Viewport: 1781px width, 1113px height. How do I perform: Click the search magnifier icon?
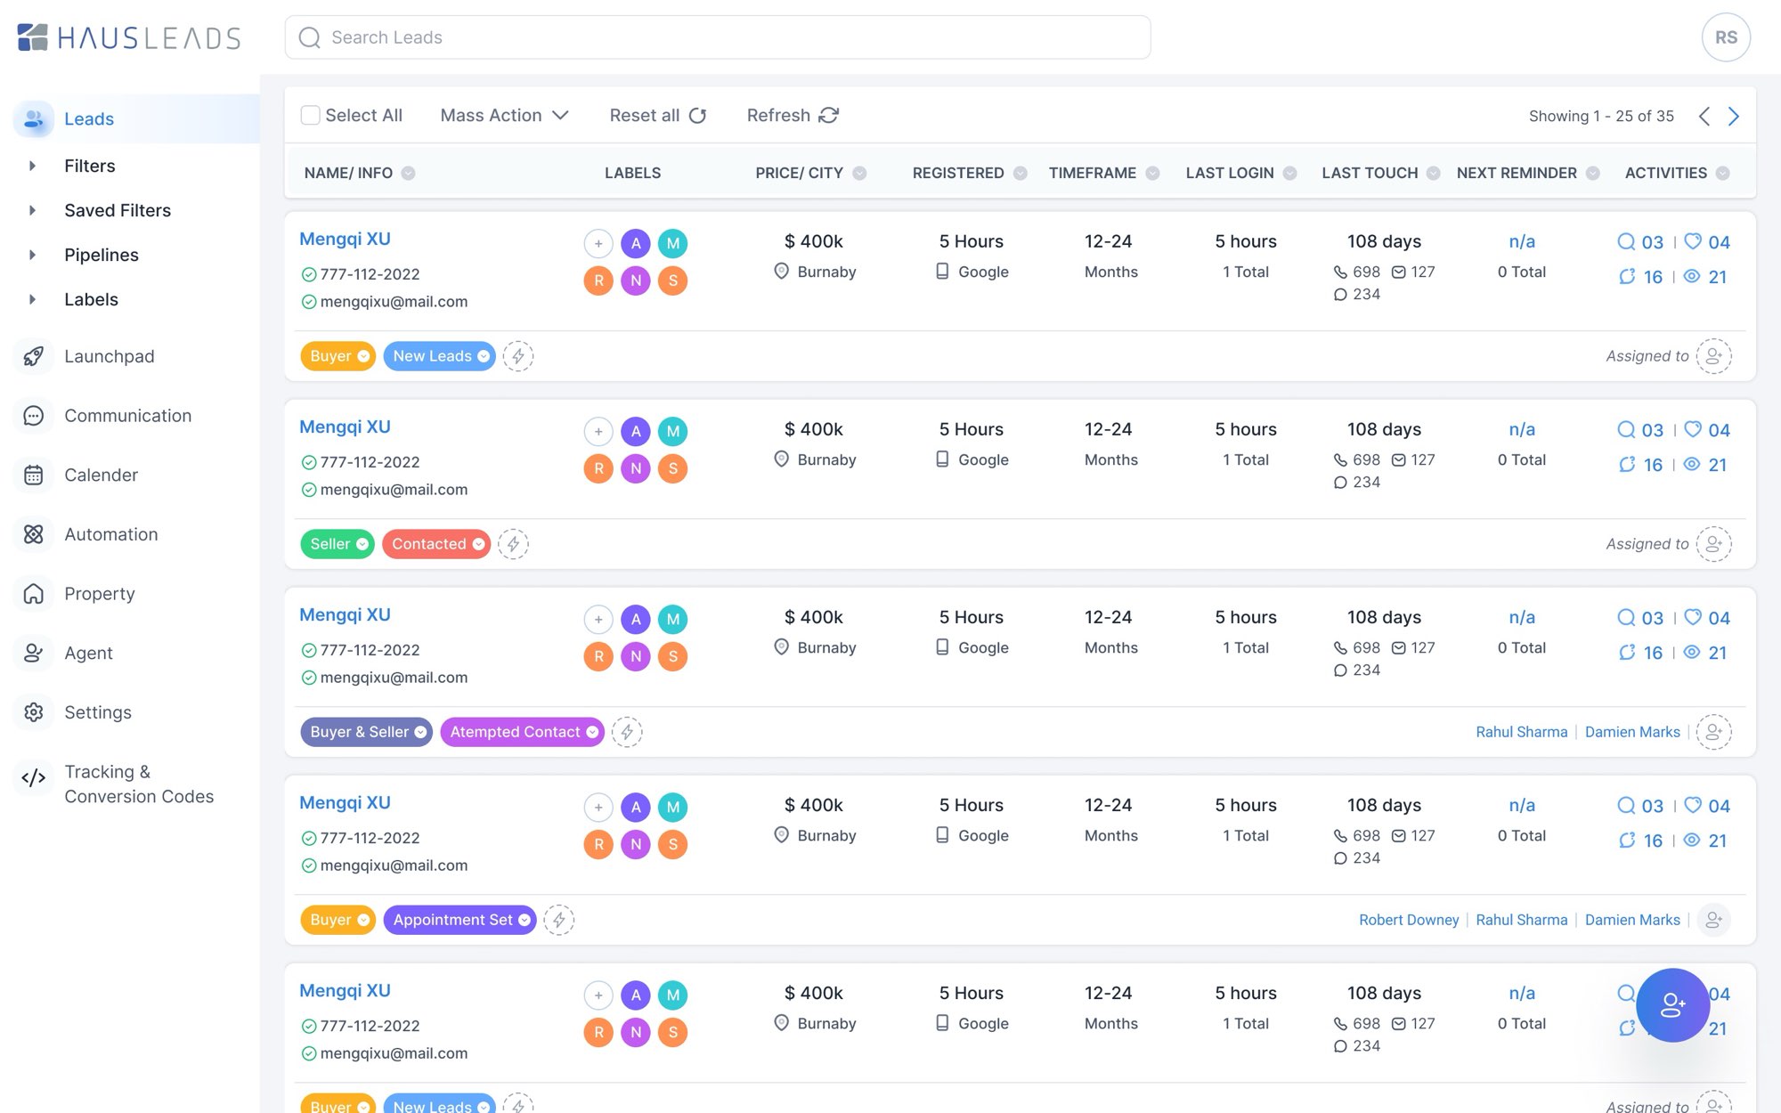[x=309, y=37]
